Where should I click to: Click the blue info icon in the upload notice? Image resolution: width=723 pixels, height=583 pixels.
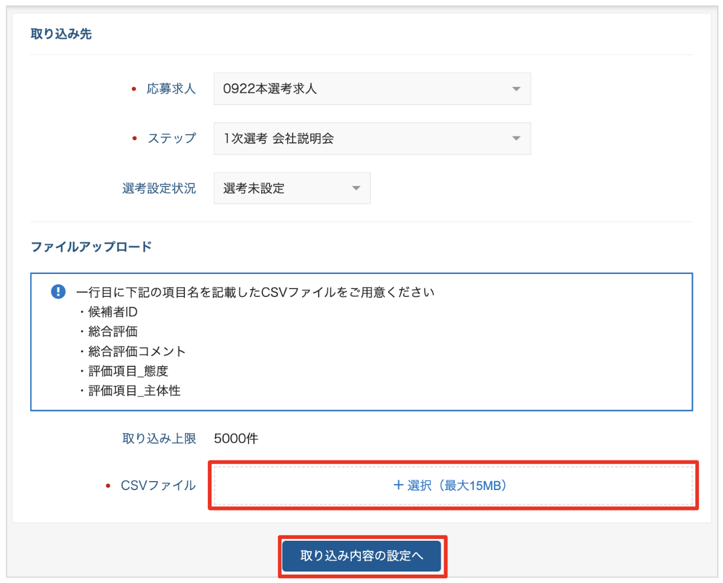[x=58, y=292]
